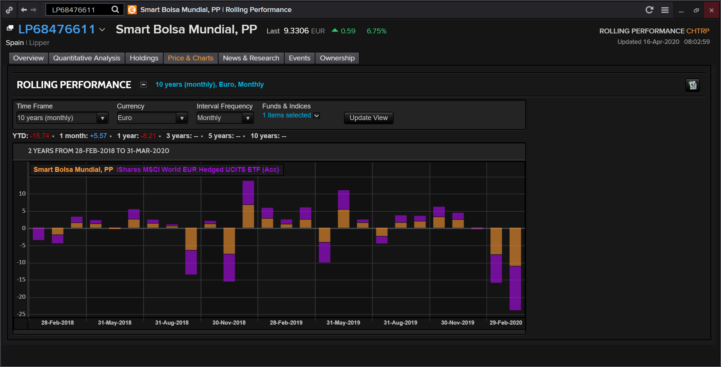Click the 30-Nov-2018 axis label
This screenshot has width=721, height=367.
[229, 323]
